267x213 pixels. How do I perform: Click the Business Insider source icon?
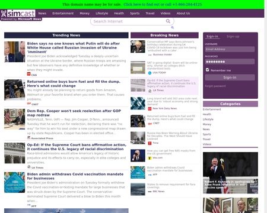tap(150, 55)
